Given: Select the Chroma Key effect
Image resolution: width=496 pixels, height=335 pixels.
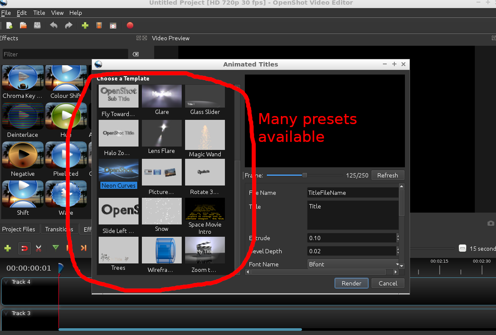Looking at the screenshot, I should (x=22, y=82).
